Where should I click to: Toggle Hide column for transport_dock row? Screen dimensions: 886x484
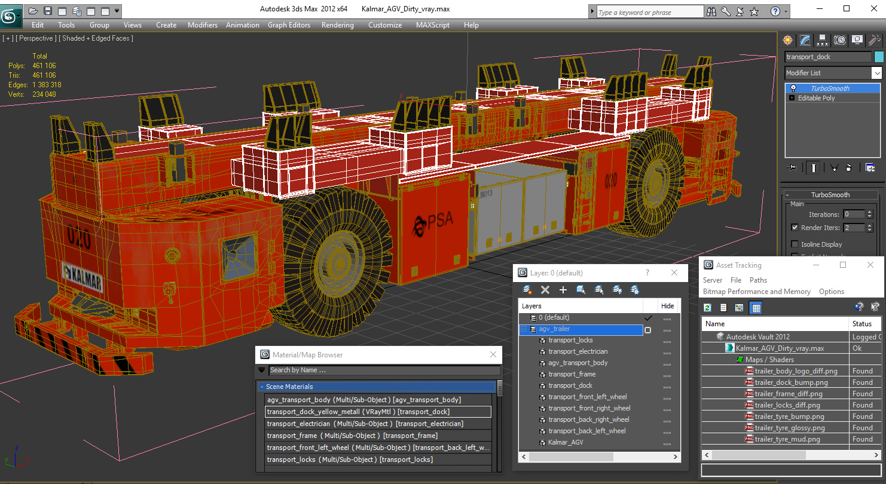tap(667, 386)
